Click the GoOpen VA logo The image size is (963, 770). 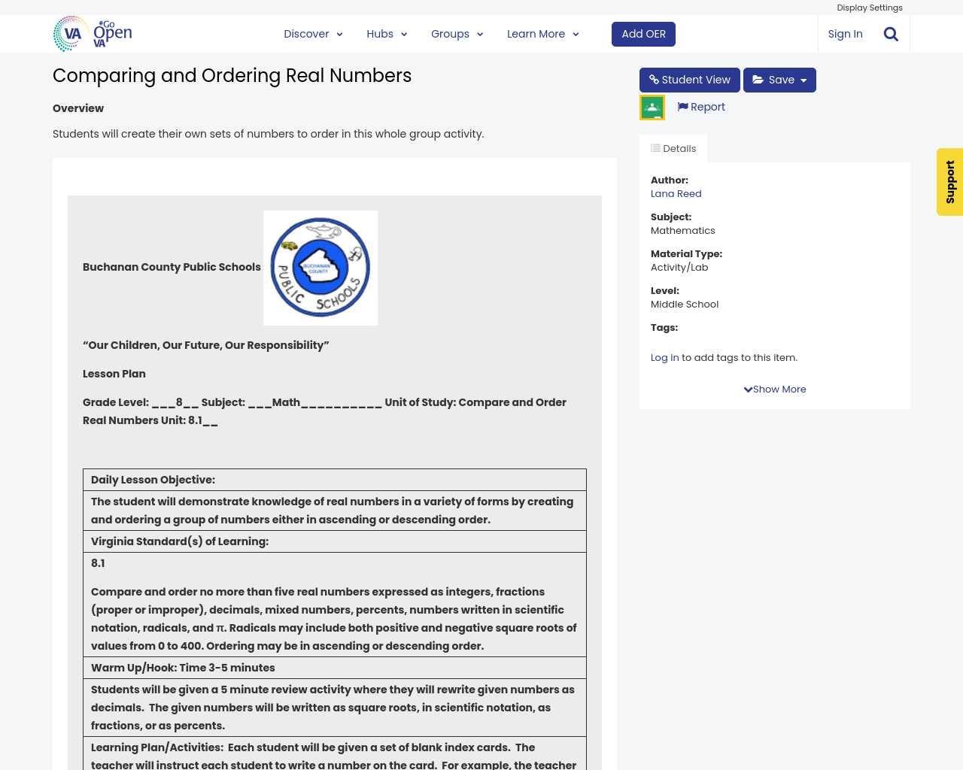pos(93,34)
